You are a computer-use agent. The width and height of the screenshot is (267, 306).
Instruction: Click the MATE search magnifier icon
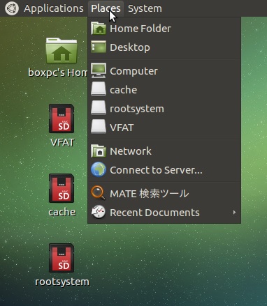tap(99, 193)
